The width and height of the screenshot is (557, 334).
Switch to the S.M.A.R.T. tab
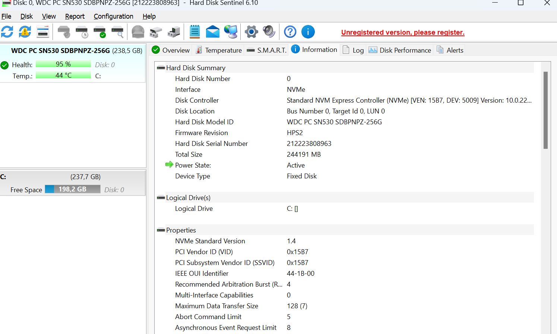(267, 50)
